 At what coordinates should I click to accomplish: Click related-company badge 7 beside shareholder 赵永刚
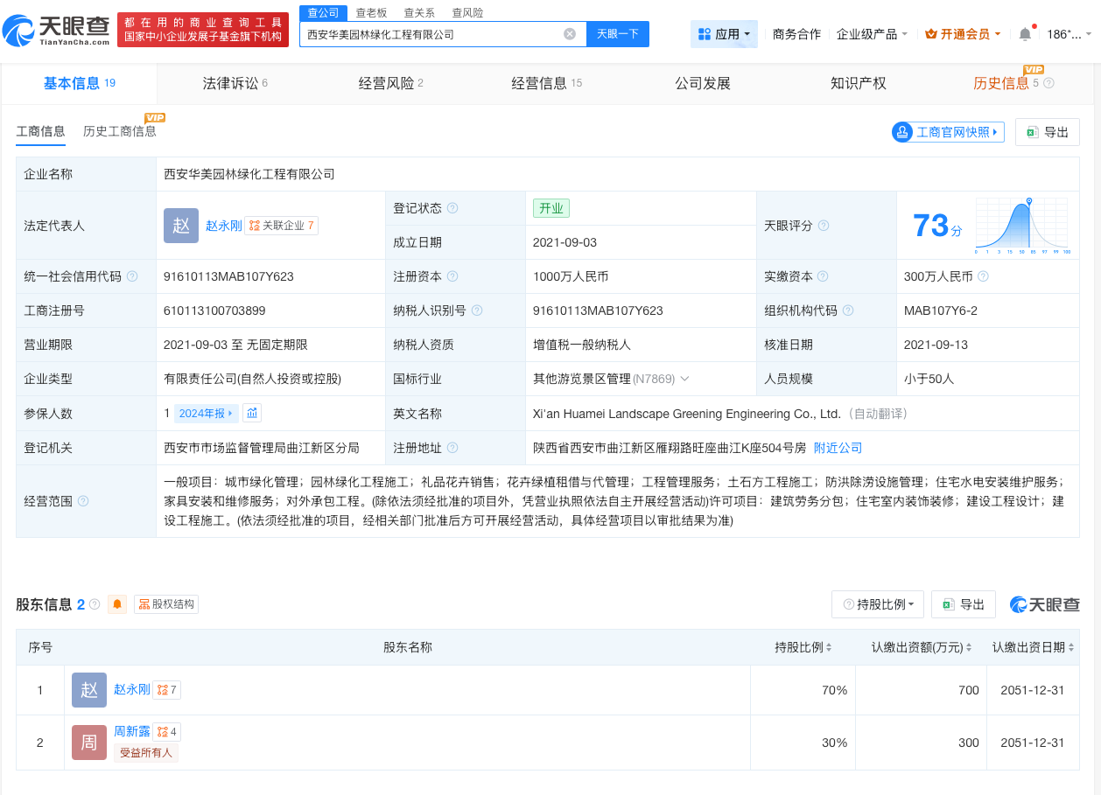pyautogui.click(x=166, y=690)
